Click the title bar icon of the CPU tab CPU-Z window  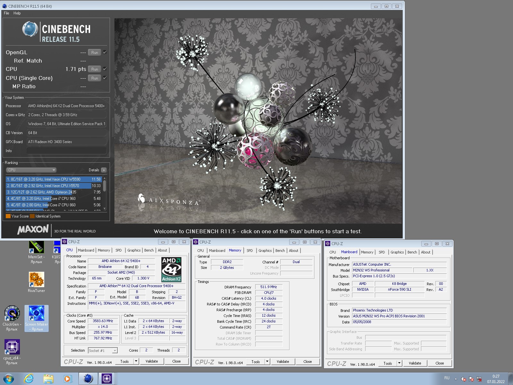(64, 242)
